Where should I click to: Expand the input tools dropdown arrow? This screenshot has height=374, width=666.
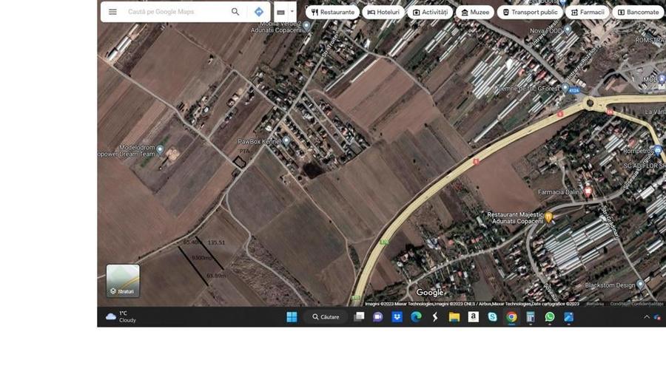coord(292,12)
